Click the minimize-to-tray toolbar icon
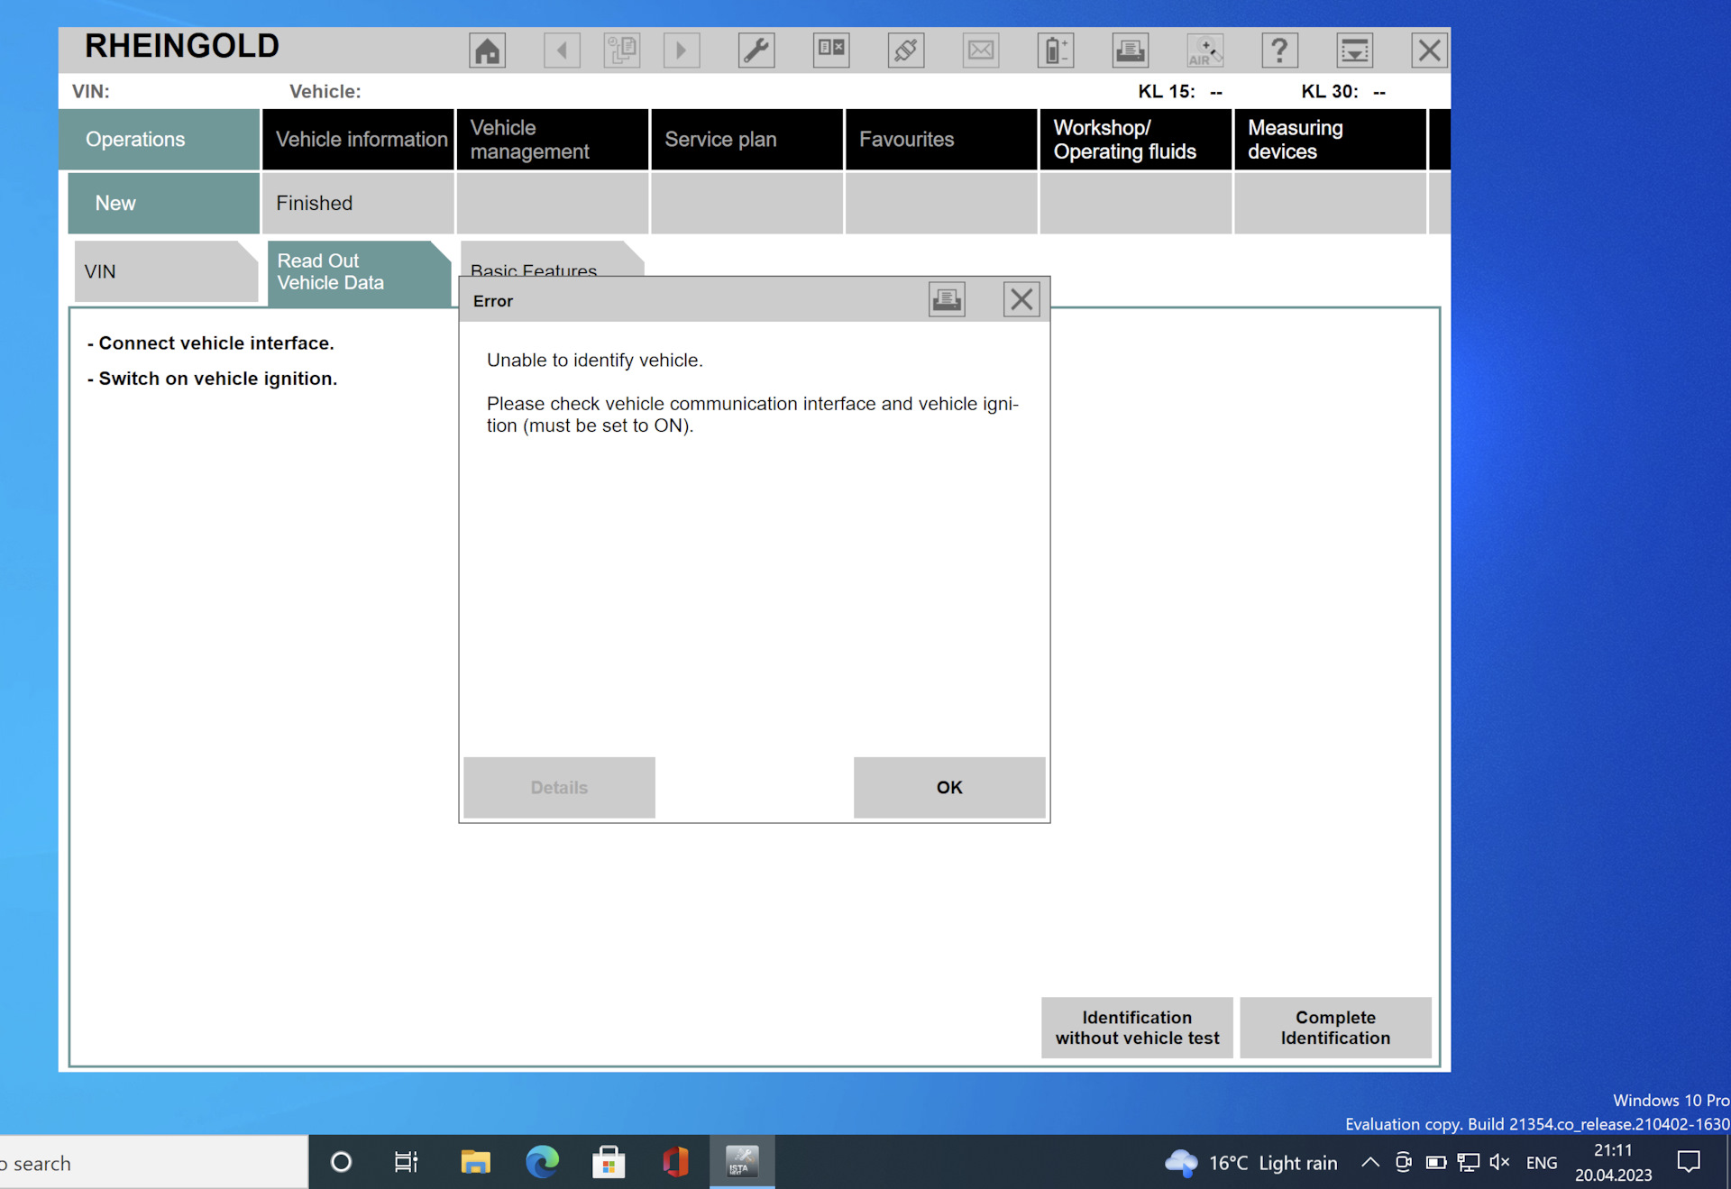The width and height of the screenshot is (1731, 1189). point(1354,50)
